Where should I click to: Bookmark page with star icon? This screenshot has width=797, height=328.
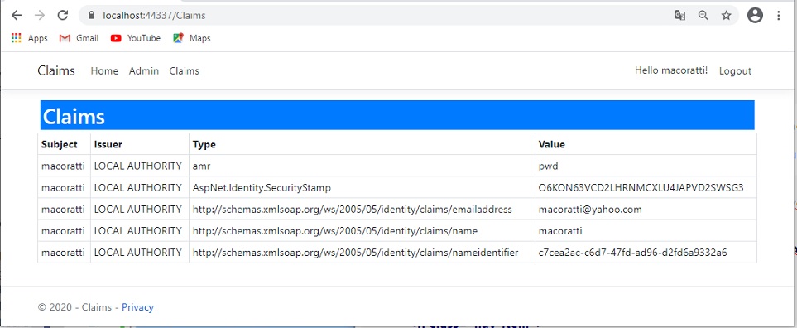click(x=727, y=15)
